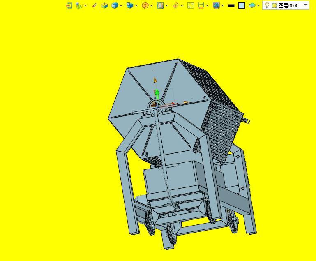Image resolution: width=316 pixels, height=261 pixels.
Task: Click the blue cube view orientation icon
Action: pyautogui.click(x=130, y=5)
